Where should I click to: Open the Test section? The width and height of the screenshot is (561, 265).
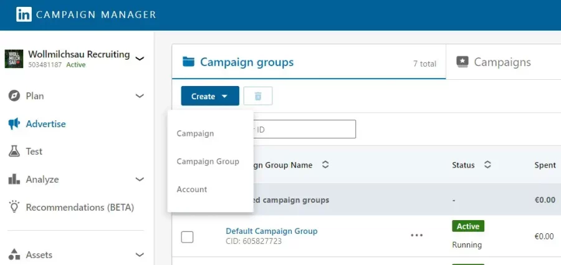coord(34,152)
